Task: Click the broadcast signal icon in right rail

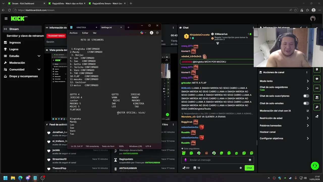Action: tap(317, 88)
